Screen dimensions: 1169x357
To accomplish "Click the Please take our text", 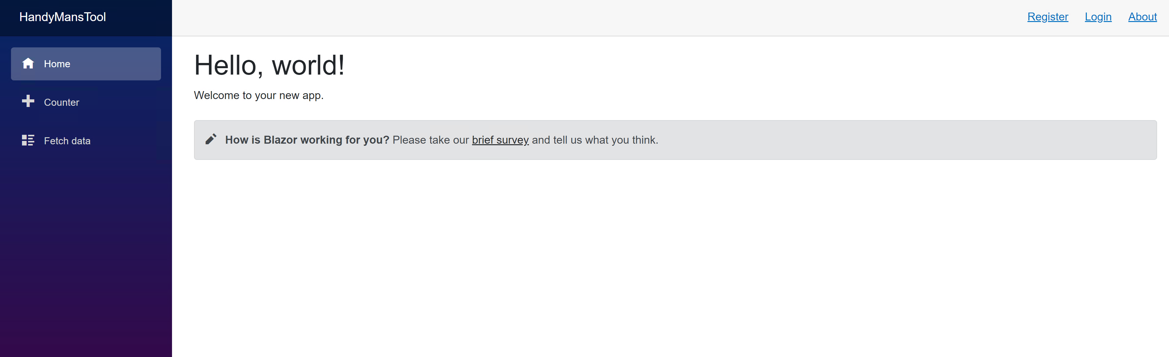I will (x=431, y=140).
